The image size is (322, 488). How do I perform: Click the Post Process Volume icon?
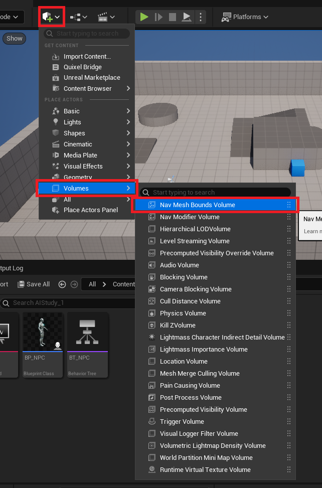[x=151, y=397]
